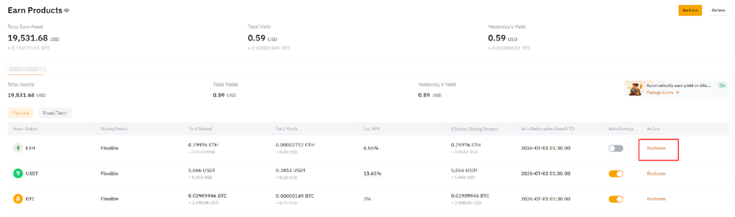Open the Manage Coins link
This screenshot has height=217, width=735.
point(660,93)
